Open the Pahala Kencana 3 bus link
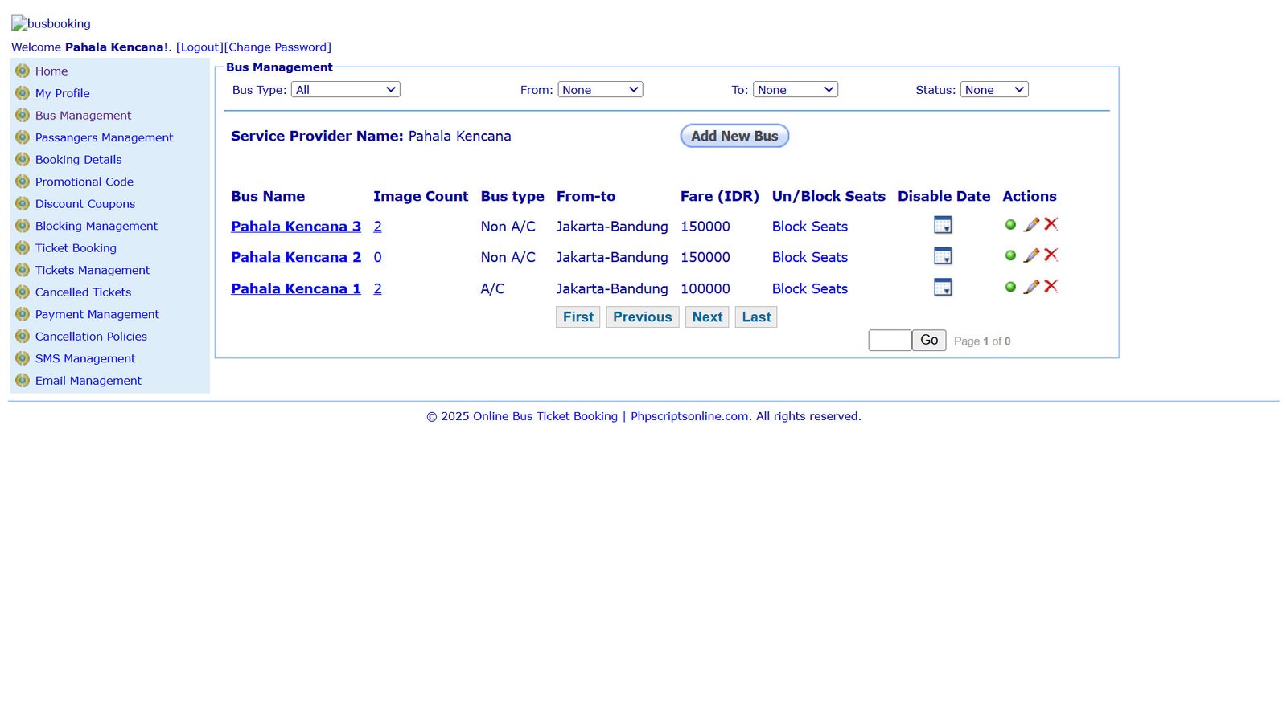The image size is (1287, 723). tap(296, 227)
